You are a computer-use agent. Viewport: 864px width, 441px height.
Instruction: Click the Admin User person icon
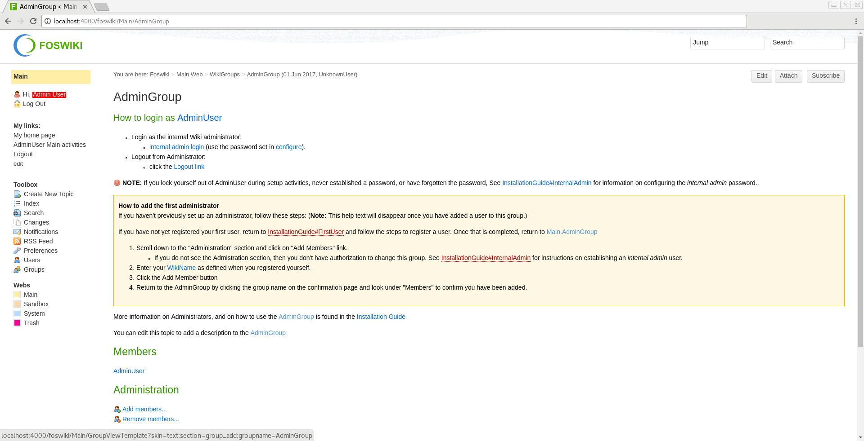pos(17,94)
